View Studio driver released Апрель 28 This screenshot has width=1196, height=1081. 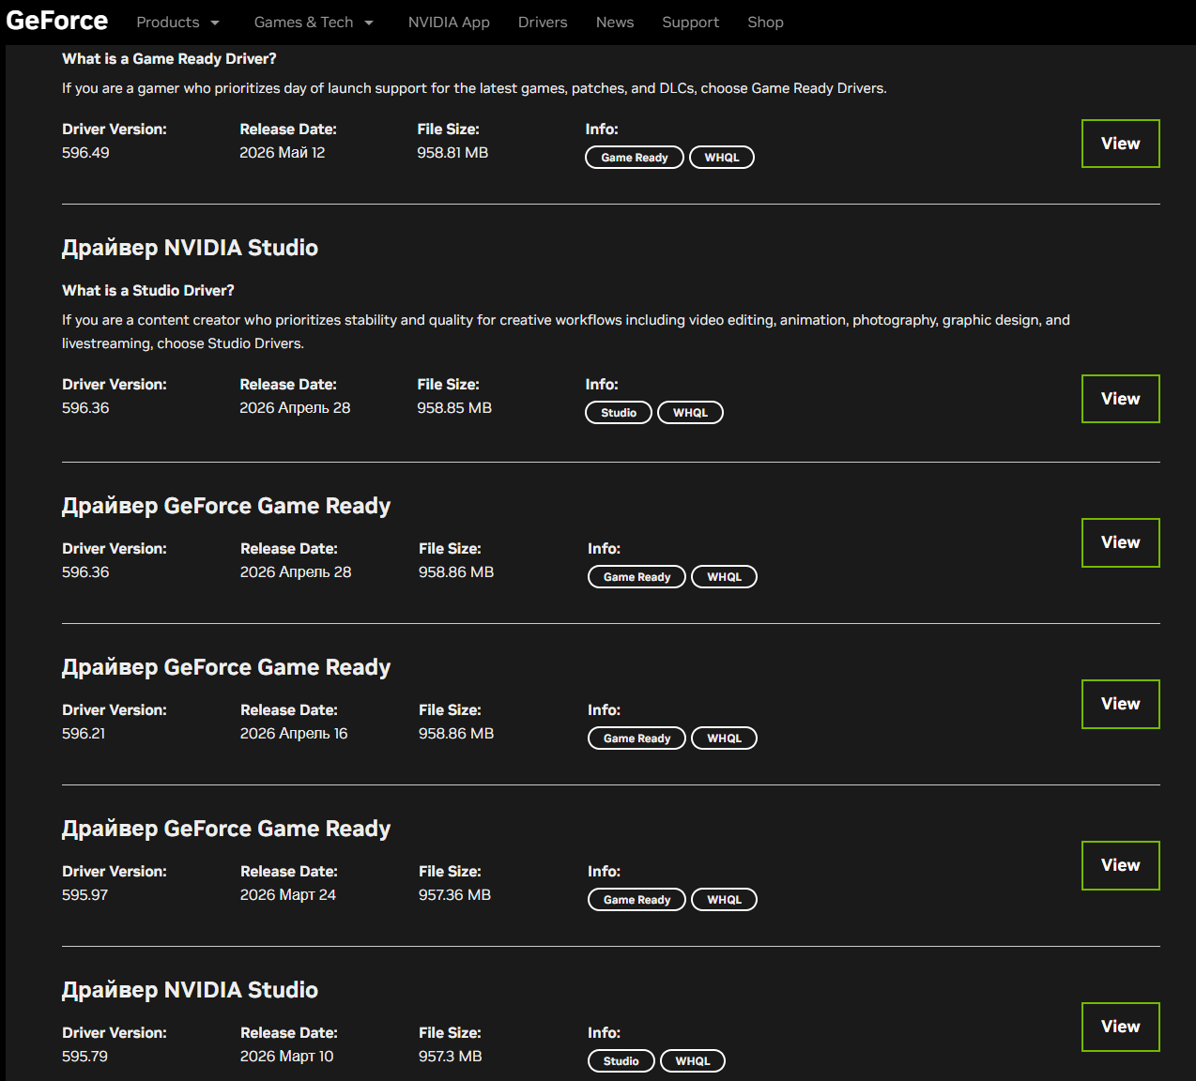[x=1120, y=399]
